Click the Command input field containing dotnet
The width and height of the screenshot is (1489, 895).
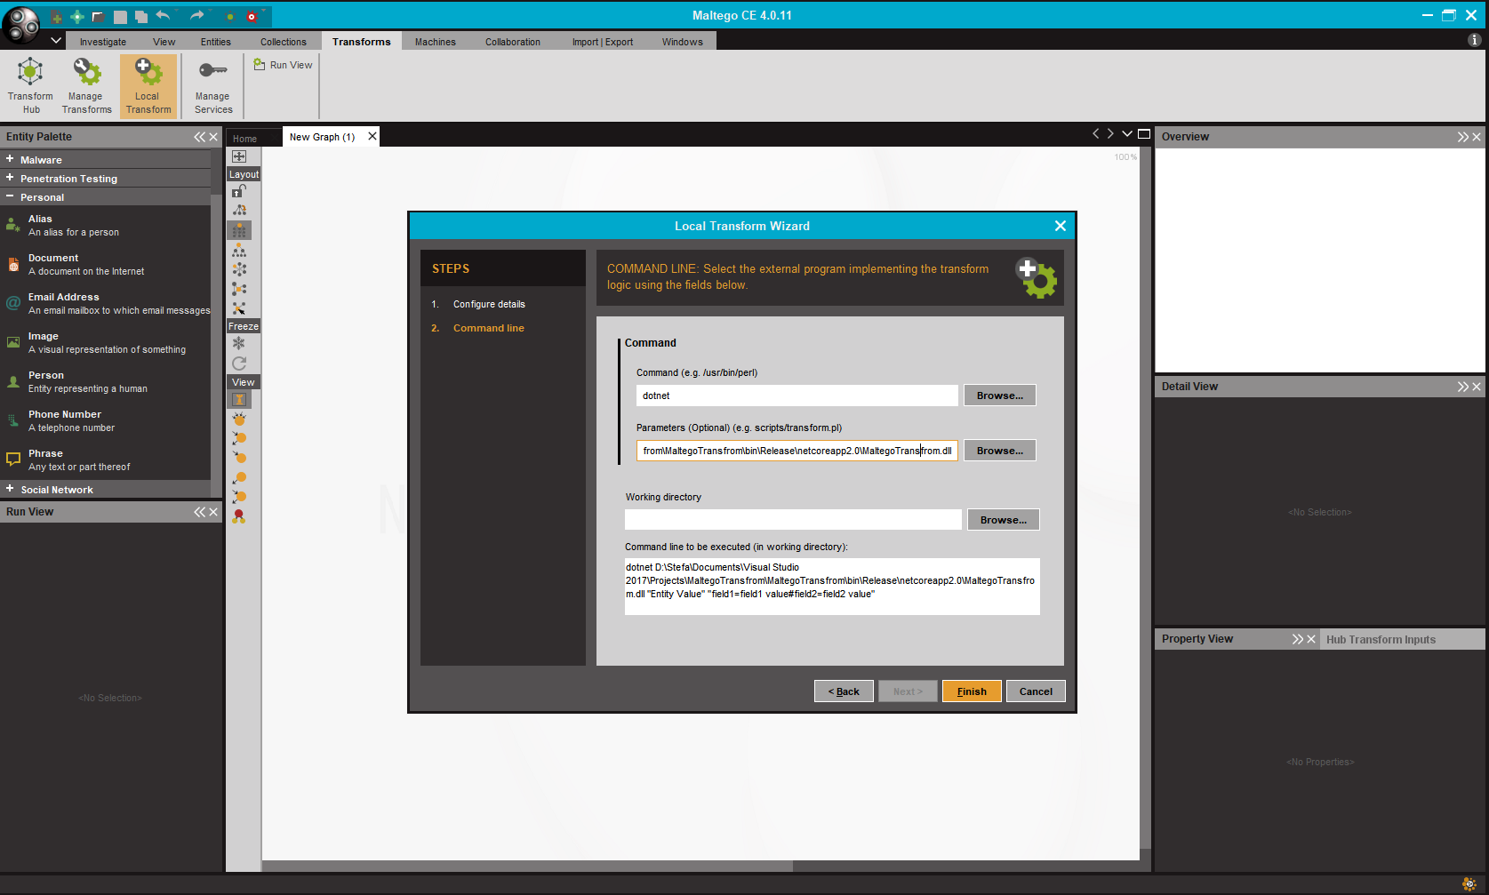pos(797,396)
